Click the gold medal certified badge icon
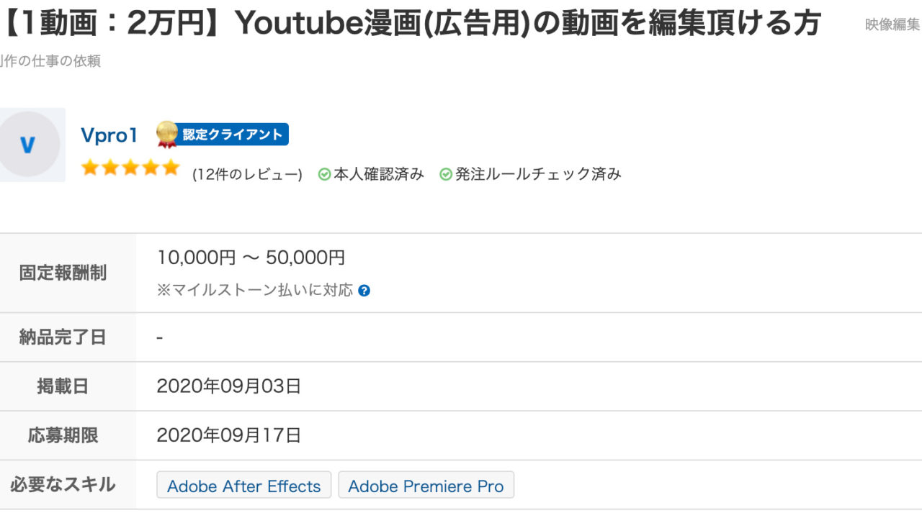This screenshot has height=518, width=922. (x=167, y=134)
